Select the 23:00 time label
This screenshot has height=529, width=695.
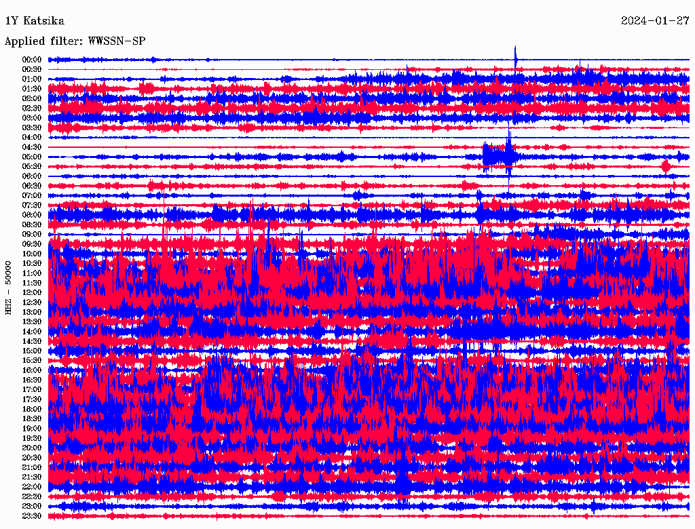(x=32, y=507)
